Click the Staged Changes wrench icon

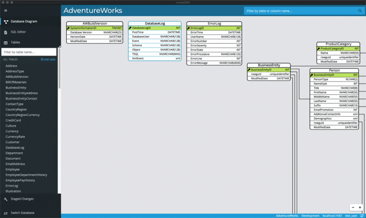coord(6,199)
